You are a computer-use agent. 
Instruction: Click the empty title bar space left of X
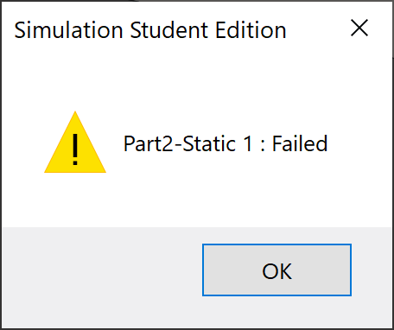click(x=317, y=29)
